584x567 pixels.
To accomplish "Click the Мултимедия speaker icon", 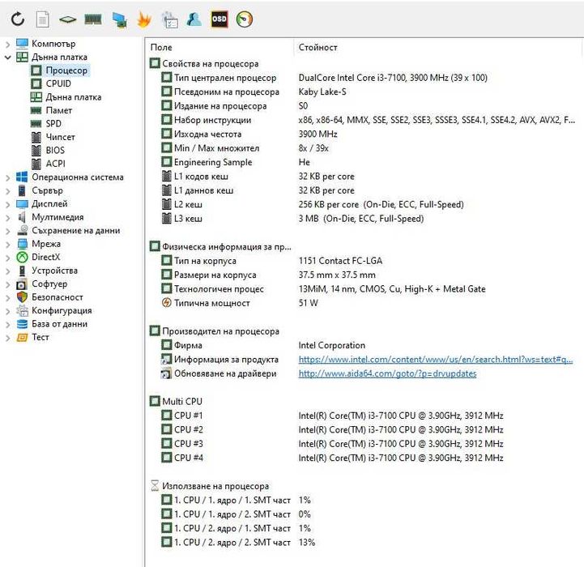I will 22,217.
